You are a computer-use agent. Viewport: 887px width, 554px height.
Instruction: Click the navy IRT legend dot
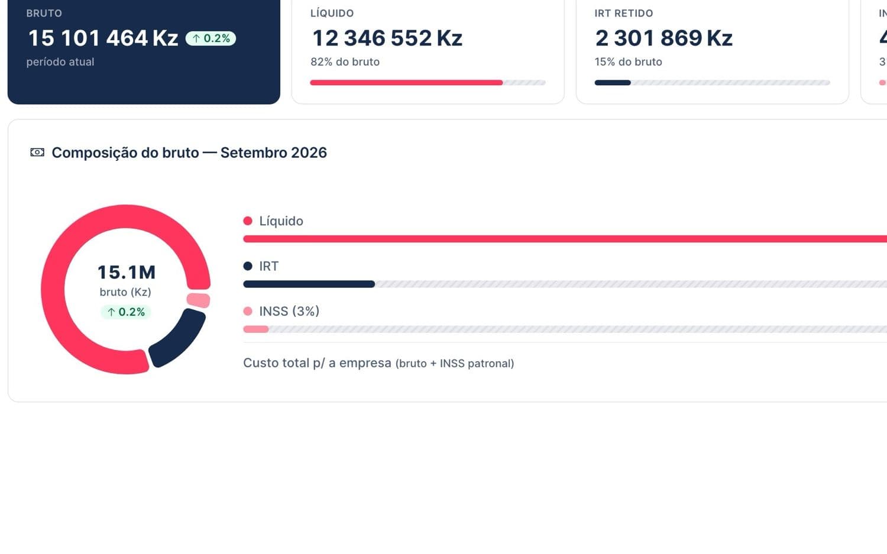(248, 266)
